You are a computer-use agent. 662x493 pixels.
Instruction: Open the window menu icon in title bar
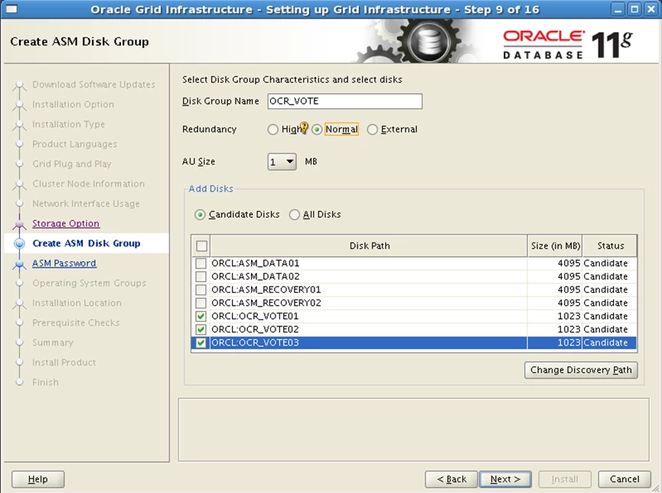(x=11, y=9)
